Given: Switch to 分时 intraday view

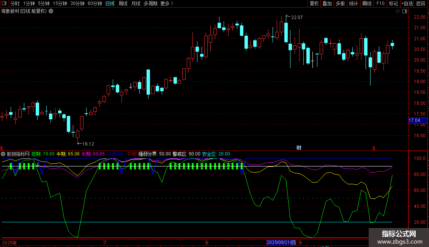Looking at the screenshot, I should coord(15,3).
